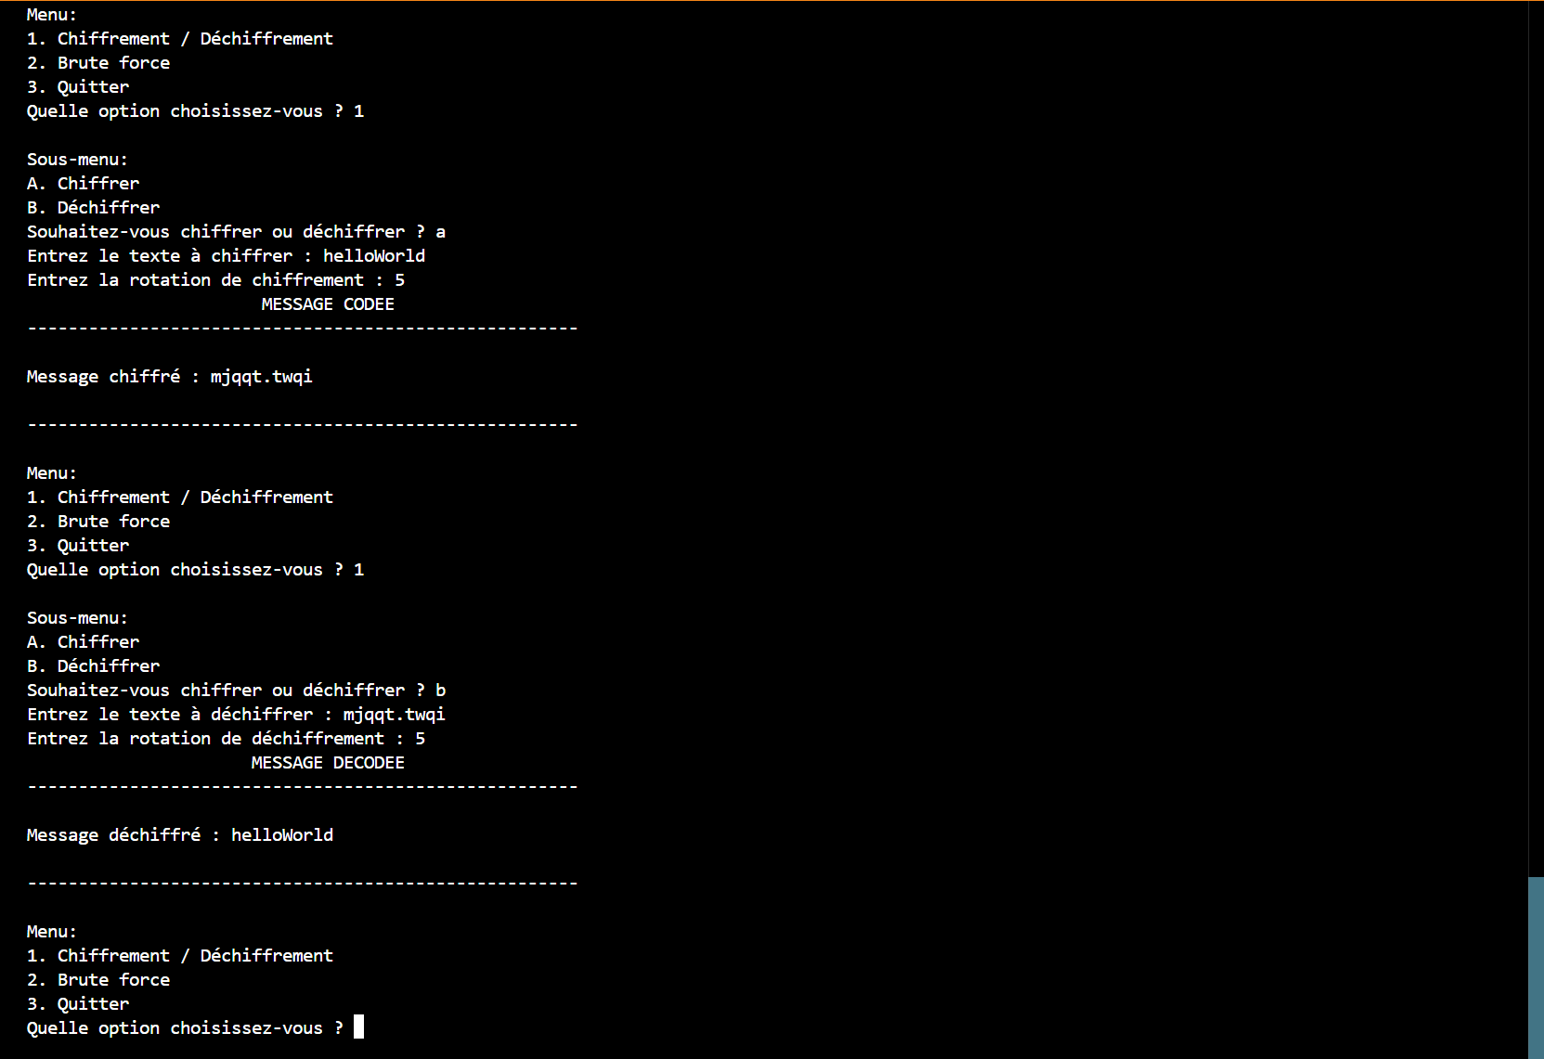Image resolution: width=1544 pixels, height=1059 pixels.
Task: Click '1. Chiffrement / Déchiffrement' in the topmost menu
Action: [x=179, y=39]
